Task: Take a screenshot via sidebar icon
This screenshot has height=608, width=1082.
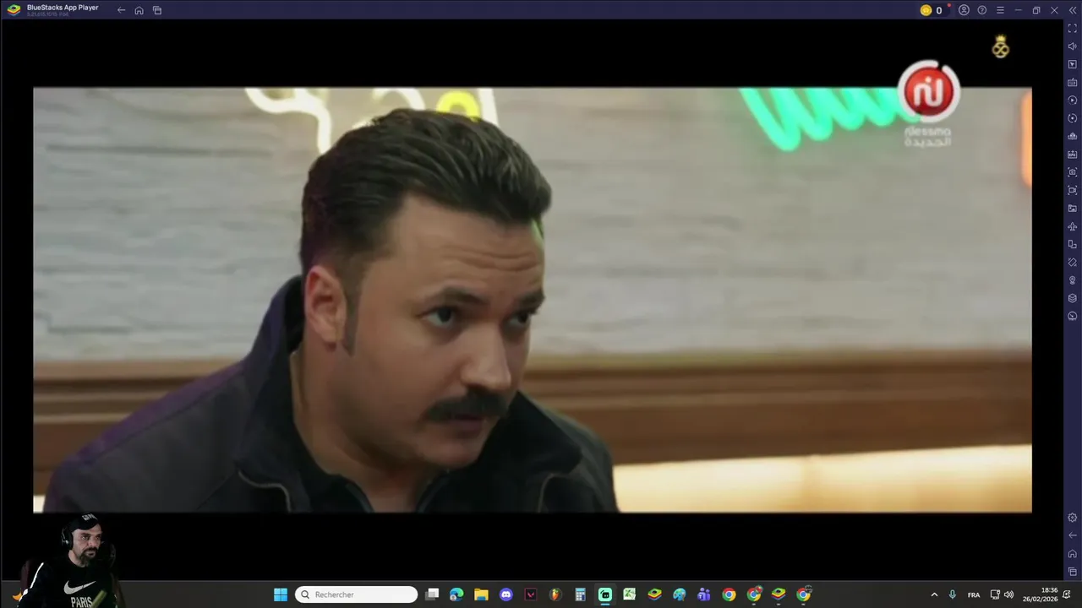Action: click(x=1072, y=172)
